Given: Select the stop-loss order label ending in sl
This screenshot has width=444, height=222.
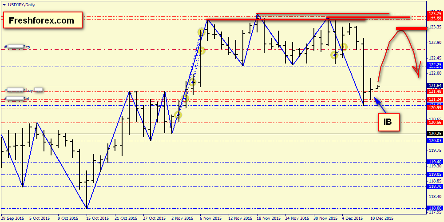Looking at the screenshot, I should pyautogui.click(x=16, y=99).
